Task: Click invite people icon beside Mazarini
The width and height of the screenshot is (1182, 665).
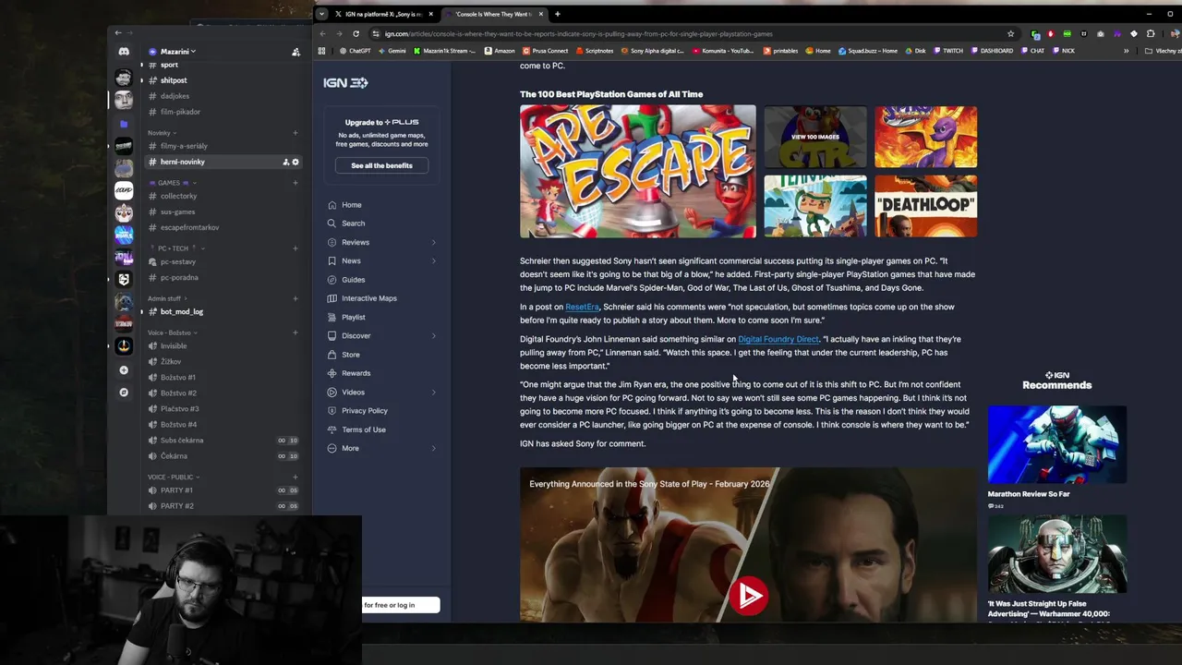Action: [295, 52]
